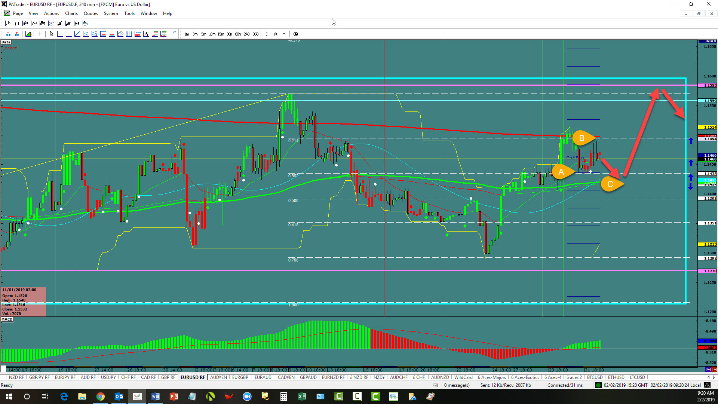Viewport: 718px width, 404px height.
Task: Switch to 60m timeframe
Action: (238, 34)
